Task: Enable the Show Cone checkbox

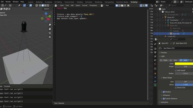Action: tap(176, 88)
